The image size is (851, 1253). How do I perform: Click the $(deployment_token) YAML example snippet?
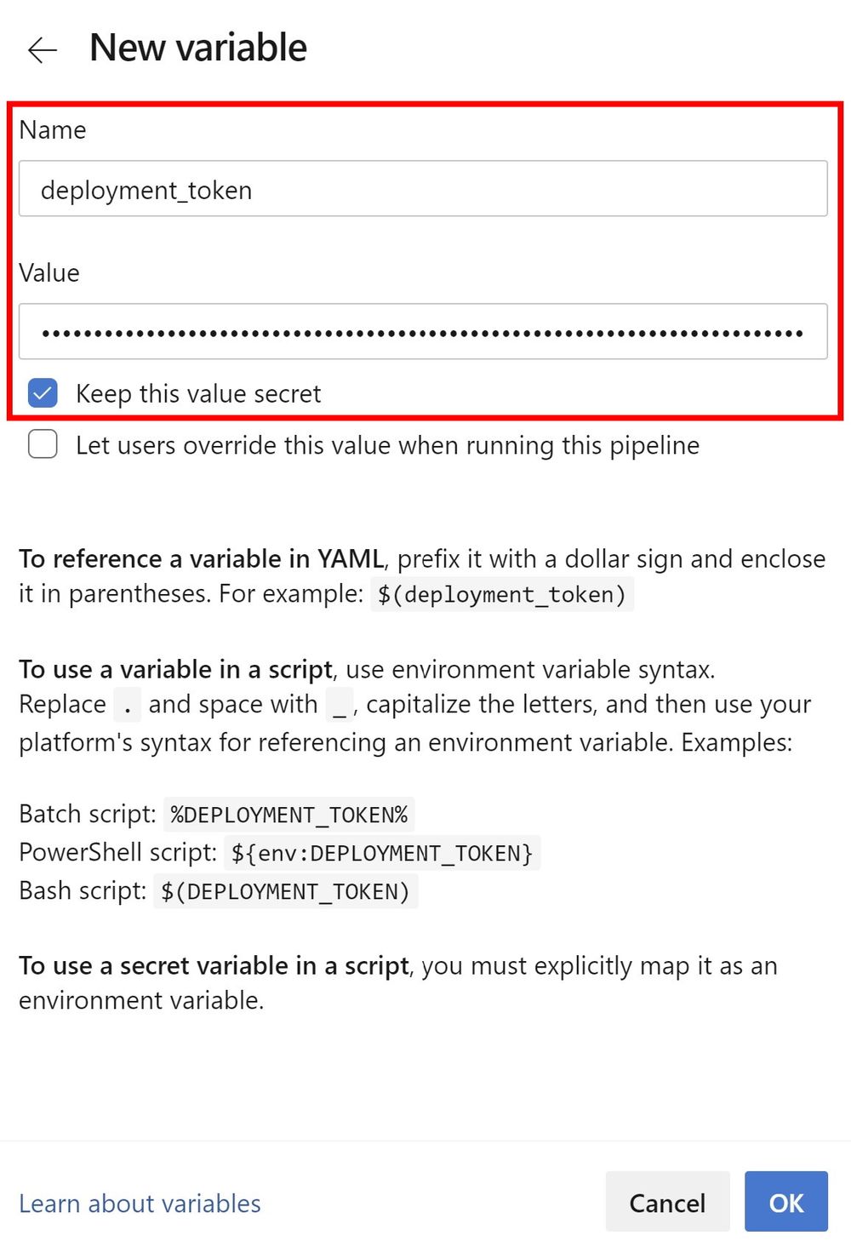[502, 594]
